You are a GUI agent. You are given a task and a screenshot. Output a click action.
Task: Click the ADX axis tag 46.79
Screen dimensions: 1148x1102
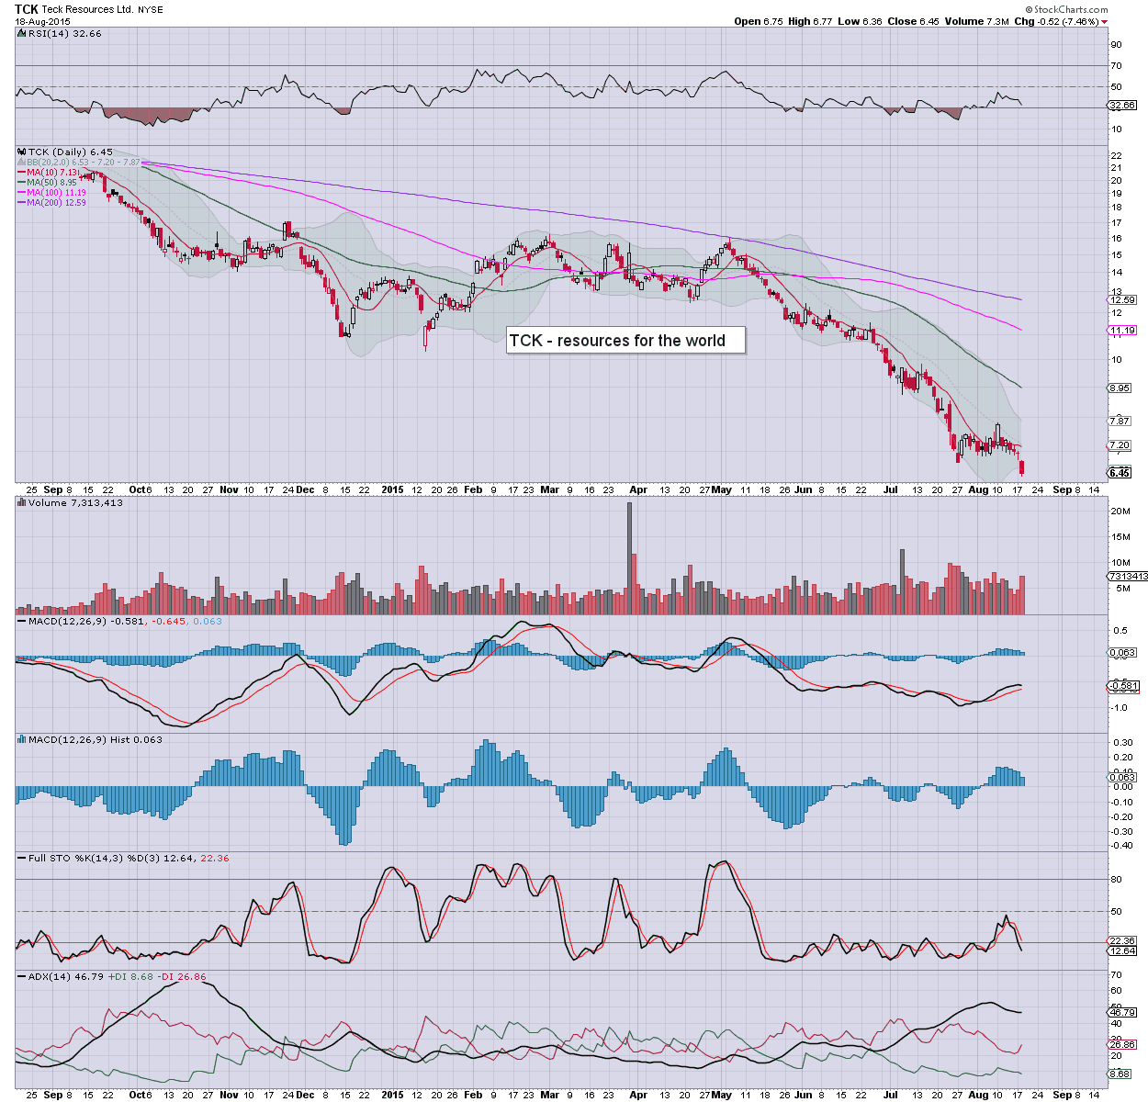coord(1122,1011)
